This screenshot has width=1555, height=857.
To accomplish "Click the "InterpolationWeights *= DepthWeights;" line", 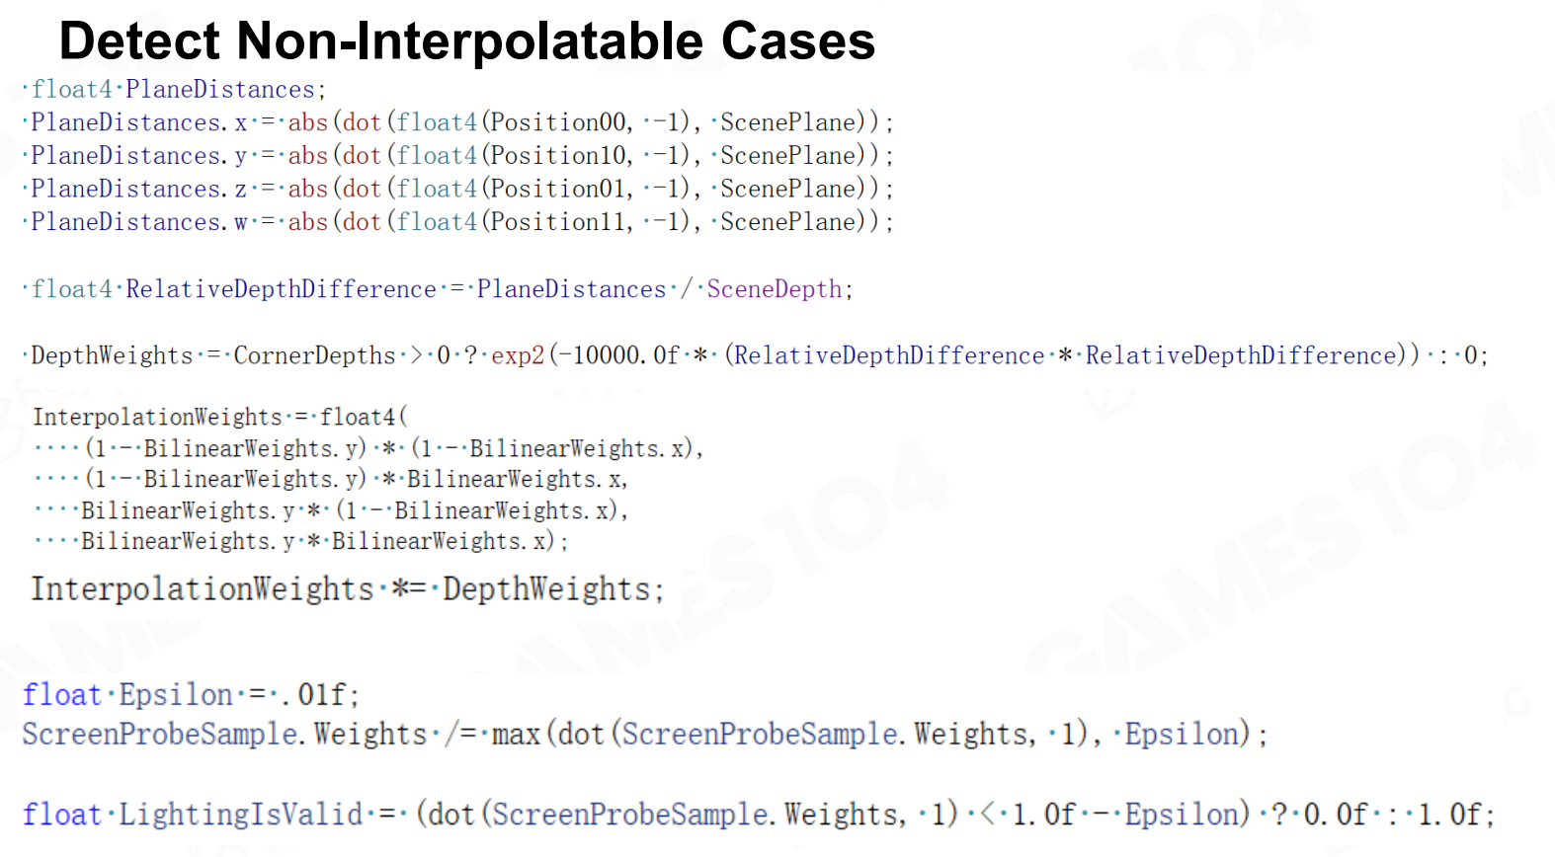I will pos(347,589).
